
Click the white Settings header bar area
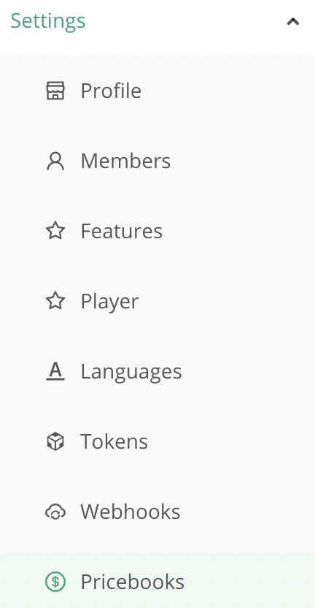(x=157, y=28)
